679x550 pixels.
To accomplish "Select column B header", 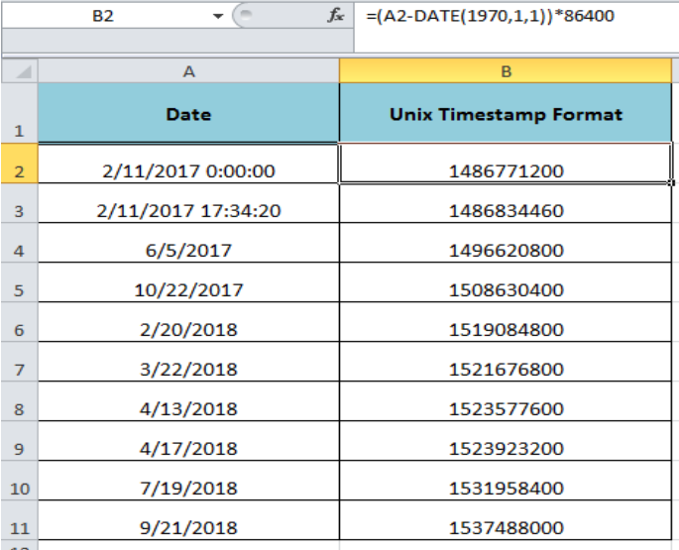I will point(506,71).
